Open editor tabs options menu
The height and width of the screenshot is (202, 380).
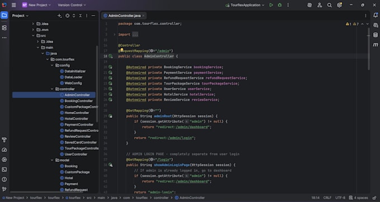pos(365,16)
